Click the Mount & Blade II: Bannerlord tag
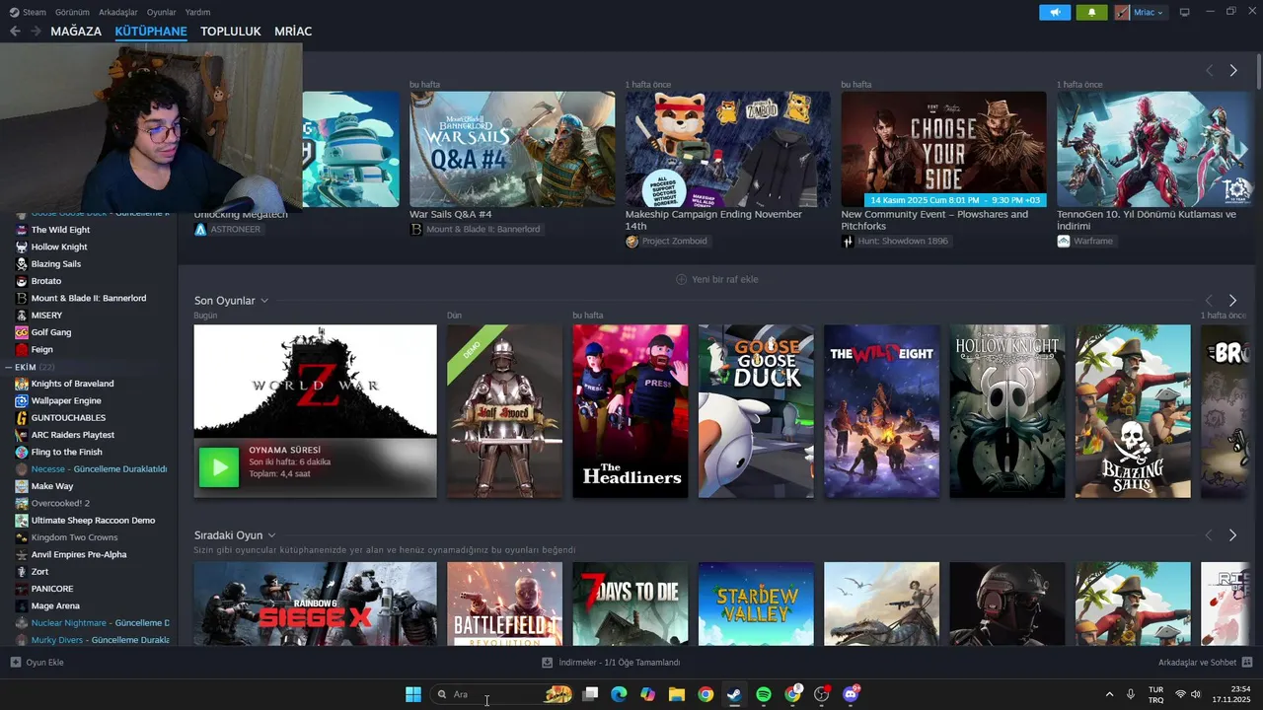Screen dimensions: 1263x710 tap(475, 229)
